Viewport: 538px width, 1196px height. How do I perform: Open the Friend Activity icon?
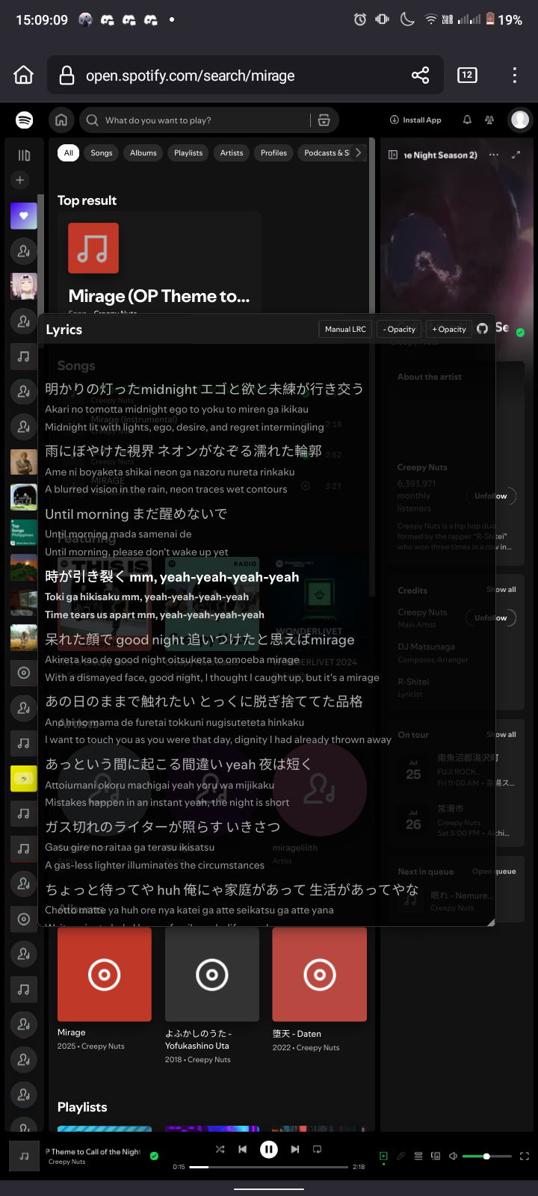(x=489, y=120)
